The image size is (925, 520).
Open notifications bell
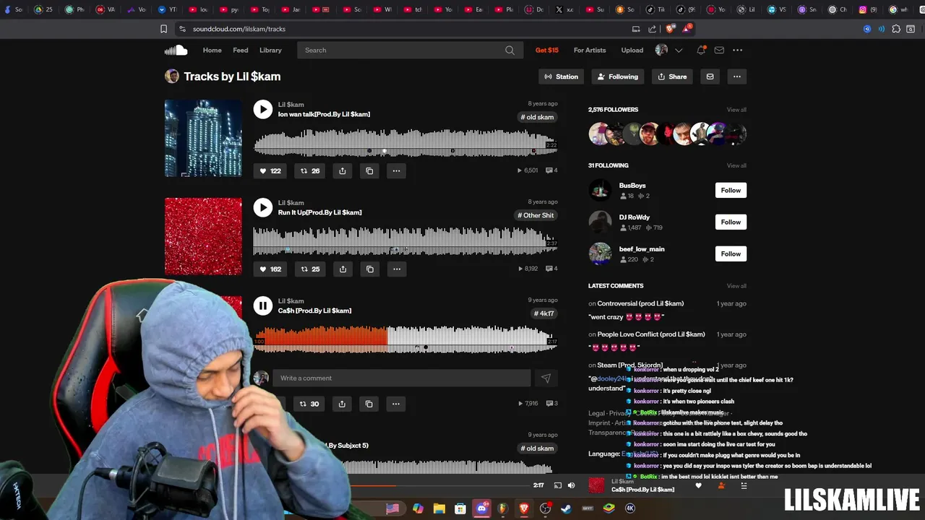point(700,50)
